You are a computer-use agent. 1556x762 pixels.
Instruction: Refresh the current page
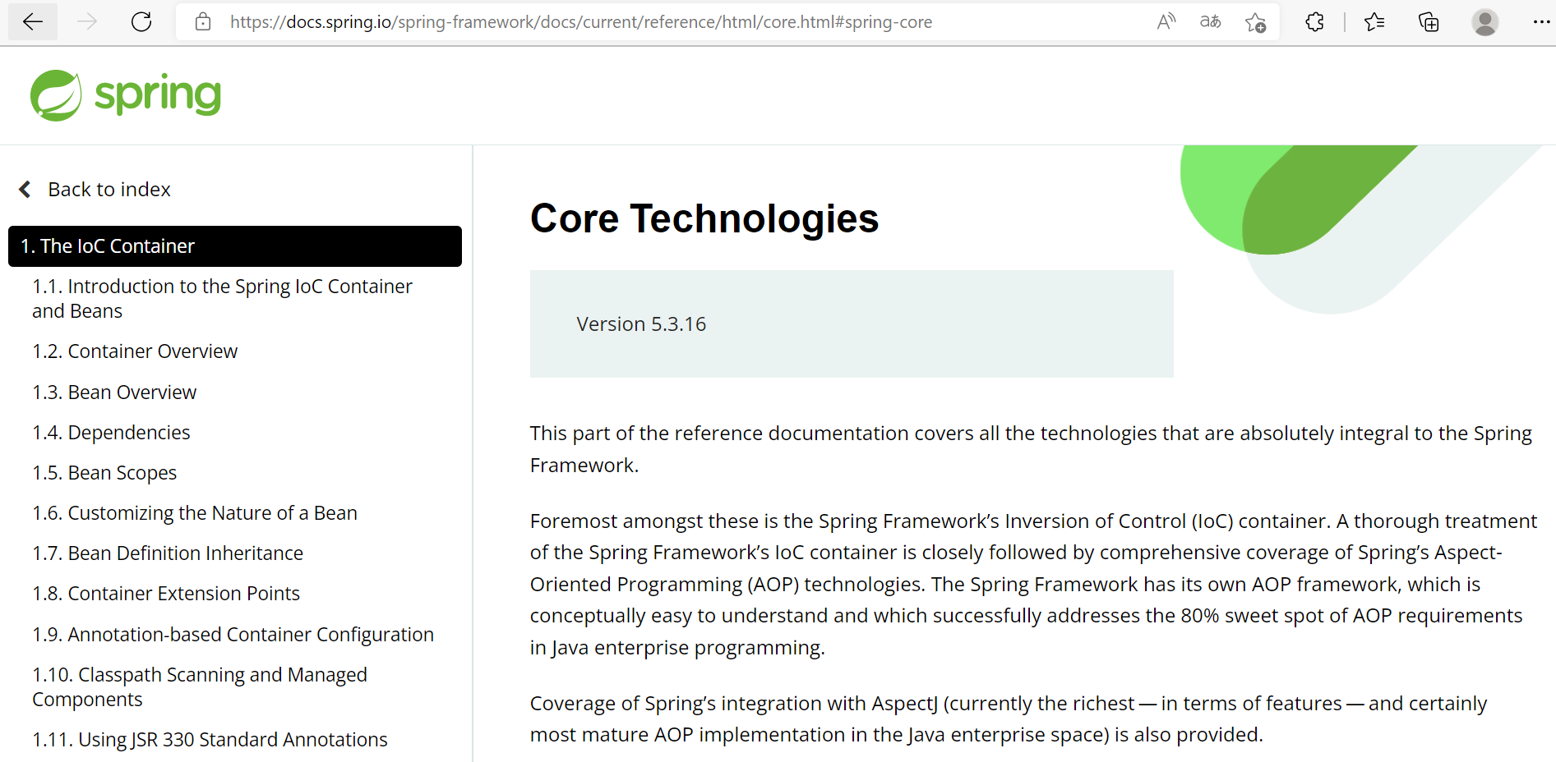click(x=141, y=22)
